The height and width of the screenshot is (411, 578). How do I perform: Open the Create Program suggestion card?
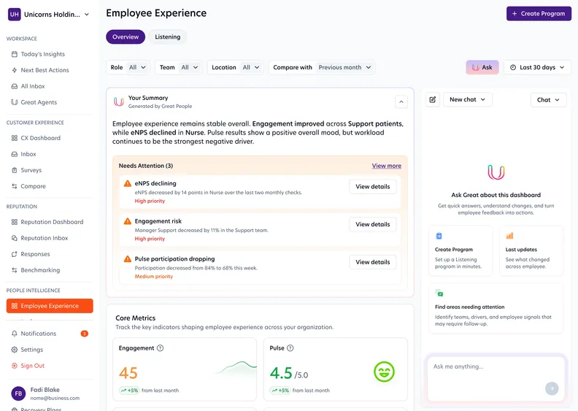461,250
